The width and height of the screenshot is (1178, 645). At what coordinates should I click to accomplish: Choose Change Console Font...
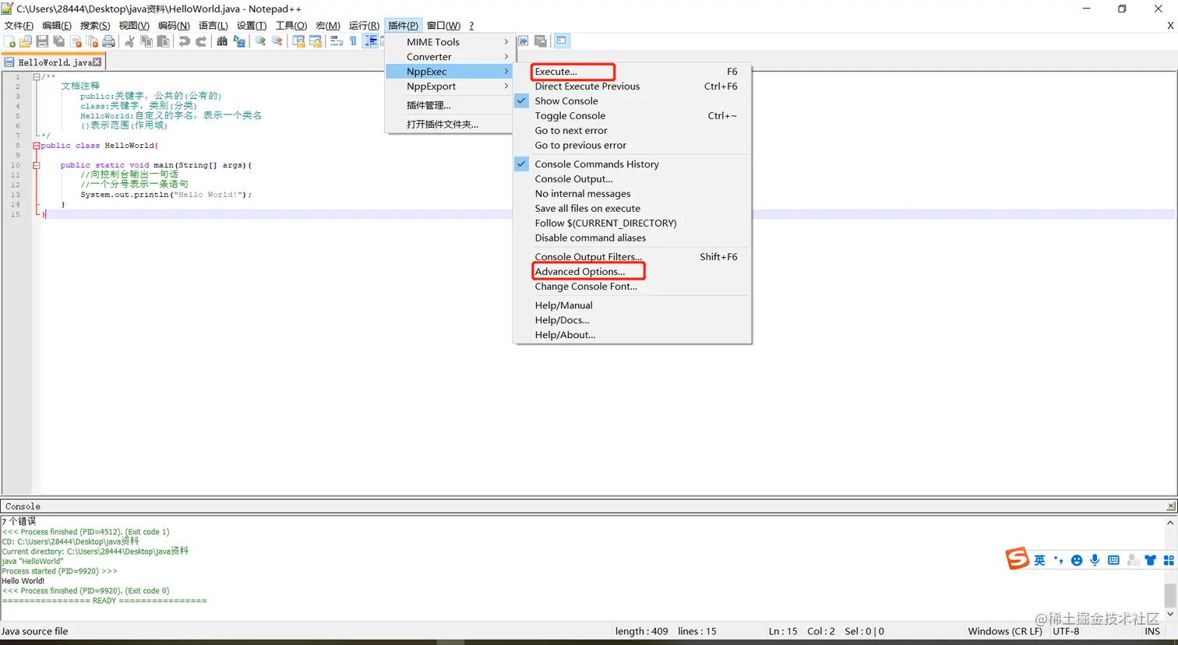pyautogui.click(x=632, y=286)
